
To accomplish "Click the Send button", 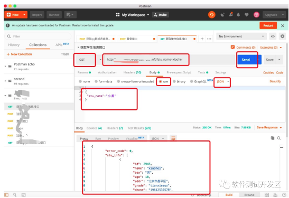I will [246, 60].
